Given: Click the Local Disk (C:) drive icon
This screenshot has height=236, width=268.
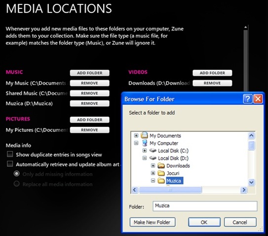Looking at the screenshot, I should coord(153,150).
